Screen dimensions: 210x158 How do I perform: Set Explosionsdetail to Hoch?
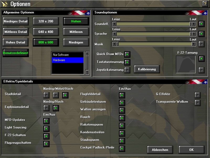click(x=56, y=108)
